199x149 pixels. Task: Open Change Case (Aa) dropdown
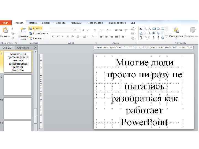point(85,36)
